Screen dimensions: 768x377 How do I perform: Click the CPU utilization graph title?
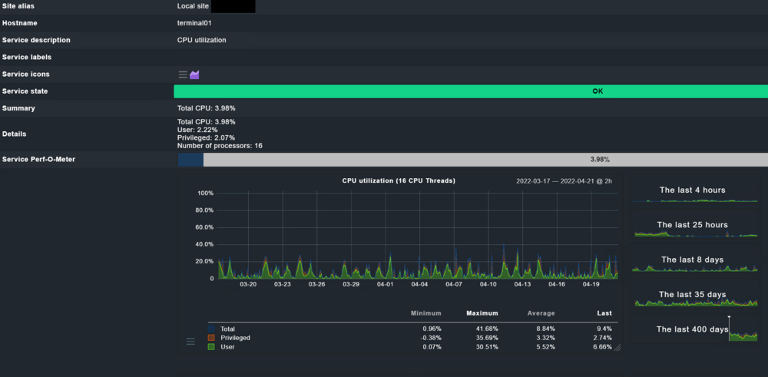(399, 181)
